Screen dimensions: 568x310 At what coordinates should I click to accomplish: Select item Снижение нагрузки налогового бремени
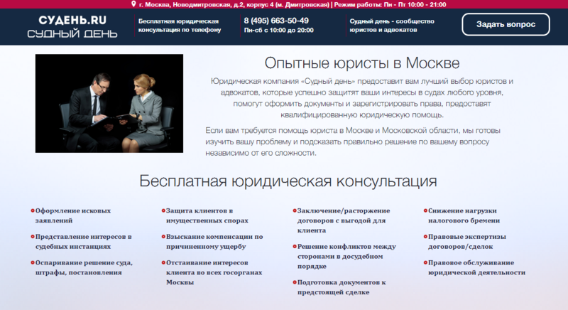pos(464,215)
